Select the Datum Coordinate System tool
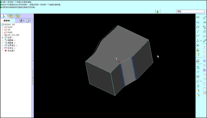Image resolution: width=207 pixels, height=118 pixels. (x=197, y=45)
